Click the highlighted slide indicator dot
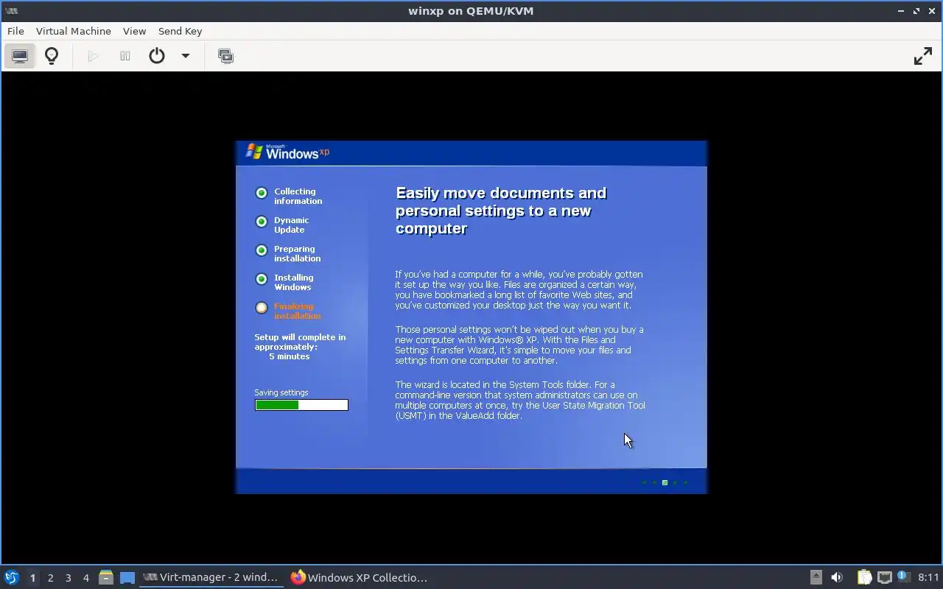 click(x=665, y=483)
